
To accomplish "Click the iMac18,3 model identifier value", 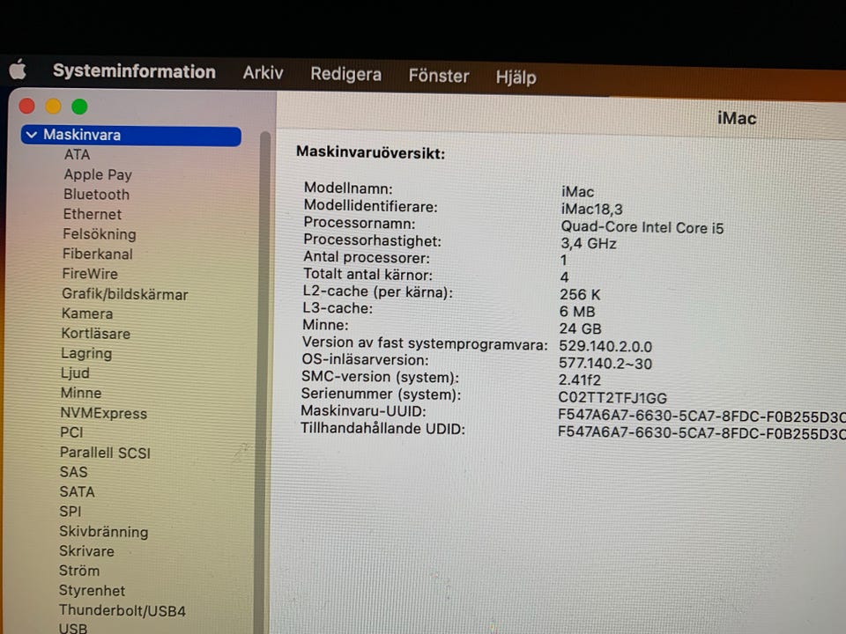I will pos(591,210).
